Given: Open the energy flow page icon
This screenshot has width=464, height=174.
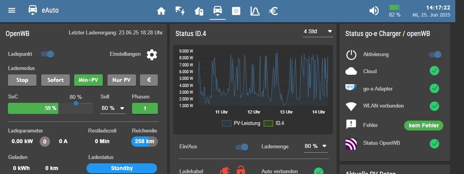Looking at the screenshot, I should tap(180, 11).
